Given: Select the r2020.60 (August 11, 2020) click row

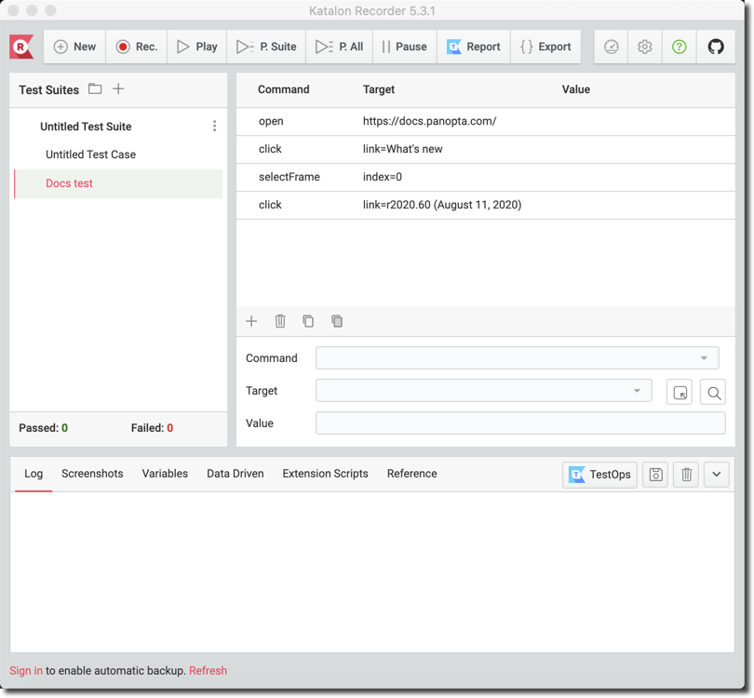Looking at the screenshot, I should pyautogui.click(x=486, y=205).
